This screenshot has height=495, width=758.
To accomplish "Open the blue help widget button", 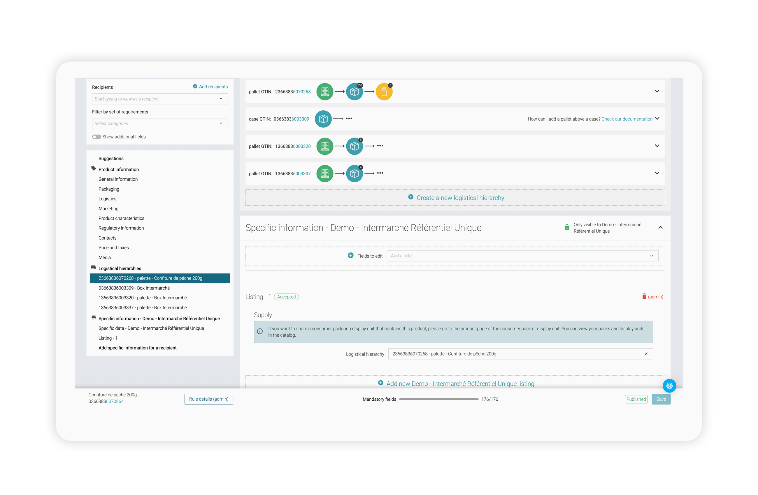I will tap(669, 386).
